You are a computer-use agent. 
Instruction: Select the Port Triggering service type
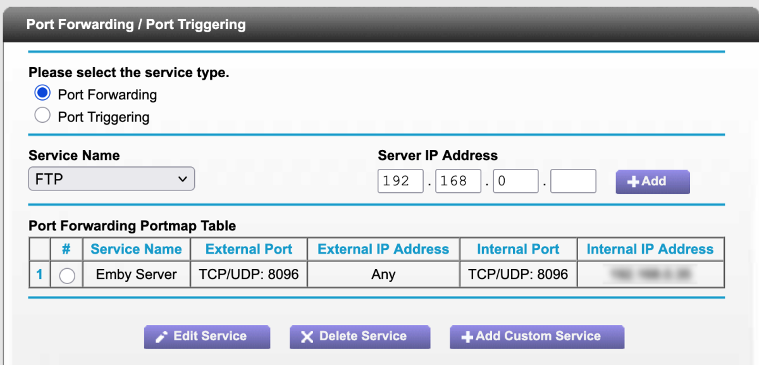pos(42,115)
